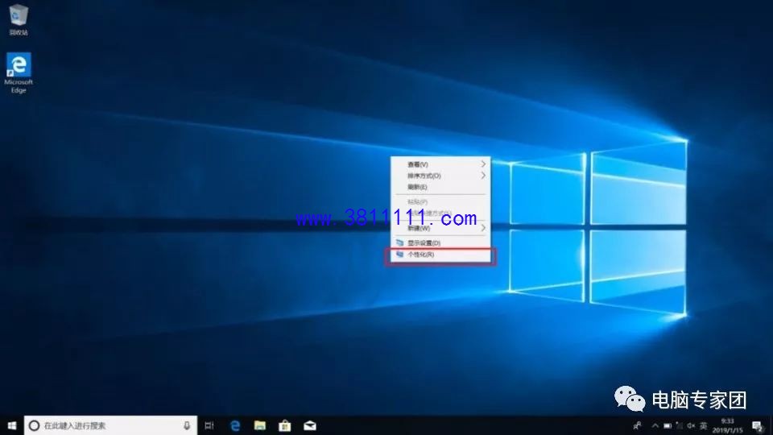Open the Mail app from the taskbar

(x=309, y=425)
